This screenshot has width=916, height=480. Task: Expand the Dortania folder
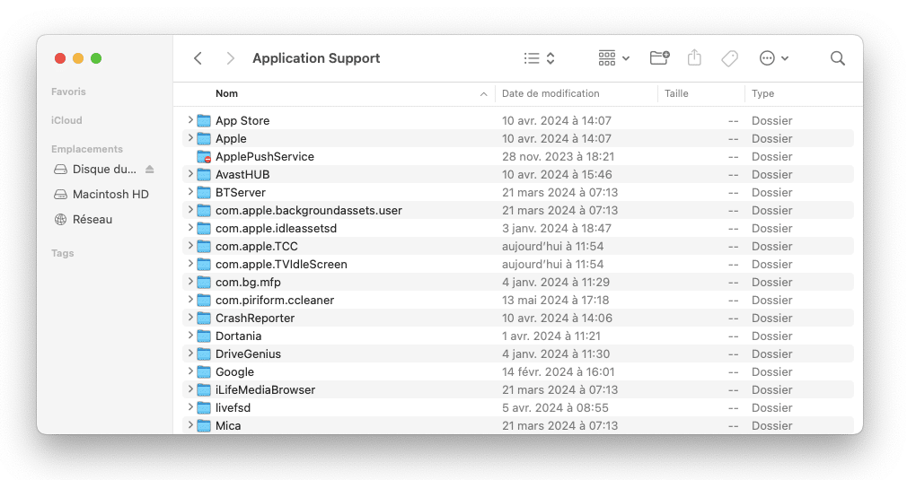[x=189, y=336]
